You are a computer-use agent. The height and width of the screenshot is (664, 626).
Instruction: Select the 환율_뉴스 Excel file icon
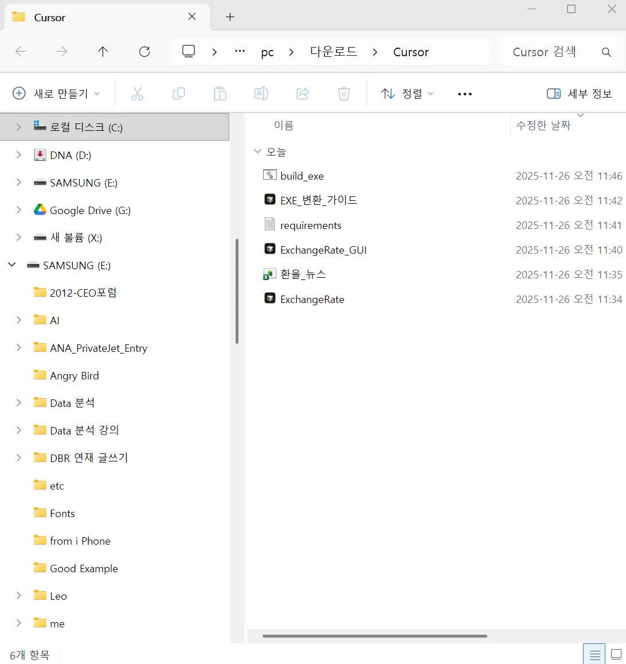(x=270, y=274)
